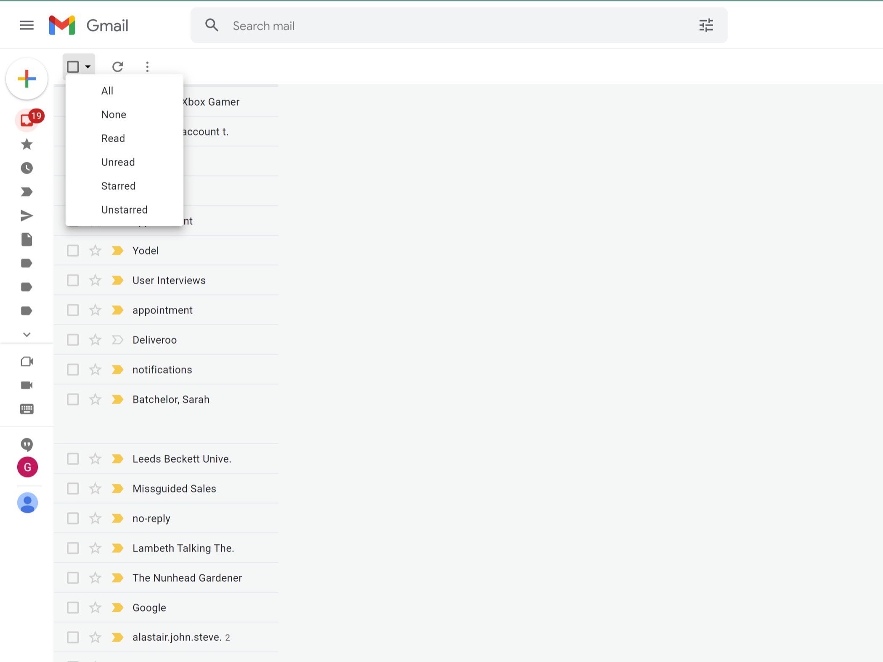Click the search magnifier icon
883x662 pixels.
(212, 25)
